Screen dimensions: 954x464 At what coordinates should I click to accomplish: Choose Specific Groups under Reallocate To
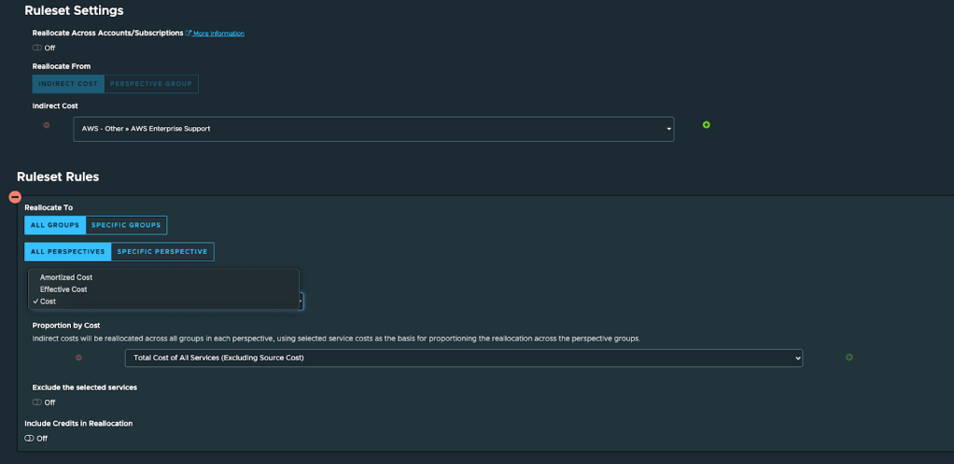pyautogui.click(x=126, y=225)
